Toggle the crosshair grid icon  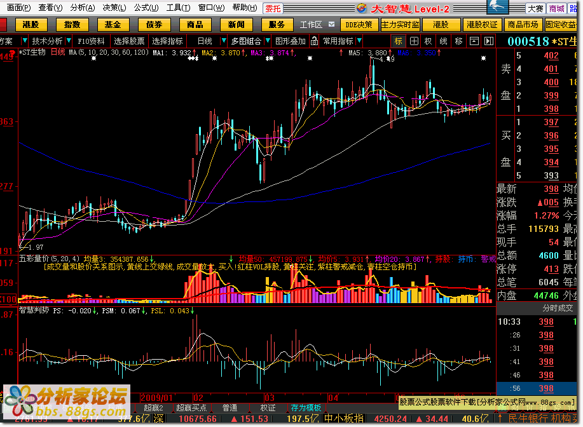pyautogui.click(x=414, y=41)
